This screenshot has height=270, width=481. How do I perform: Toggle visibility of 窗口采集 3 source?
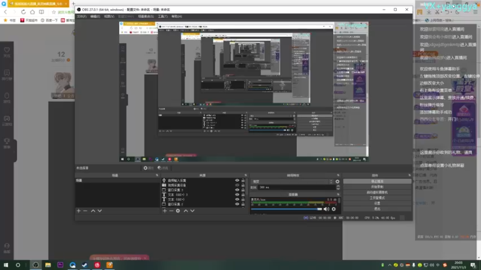pos(237,190)
